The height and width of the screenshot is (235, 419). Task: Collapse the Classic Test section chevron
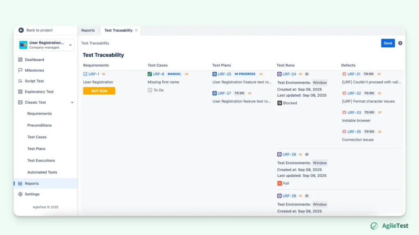pyautogui.click(x=72, y=102)
